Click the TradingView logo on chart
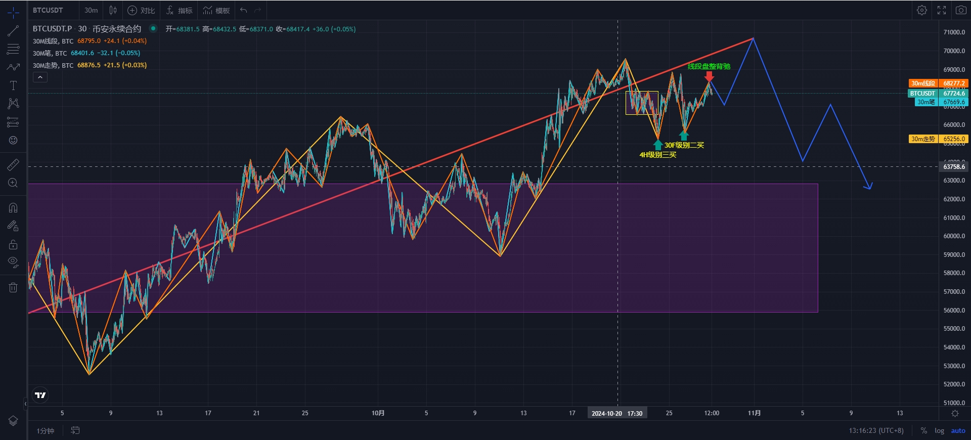Viewport: 971px width, 440px height. (40, 395)
